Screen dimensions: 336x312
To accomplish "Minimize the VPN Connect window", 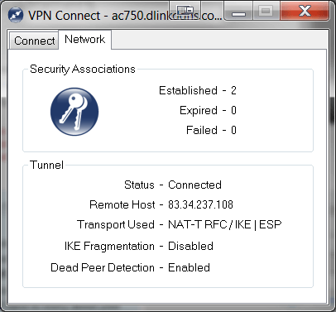I will (x=238, y=12).
